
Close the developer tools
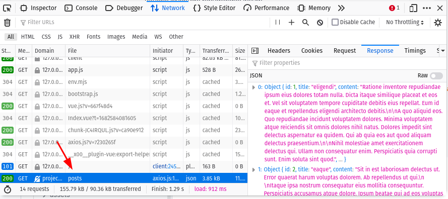tap(440, 8)
